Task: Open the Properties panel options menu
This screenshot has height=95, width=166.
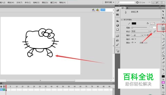Action: 159,8
